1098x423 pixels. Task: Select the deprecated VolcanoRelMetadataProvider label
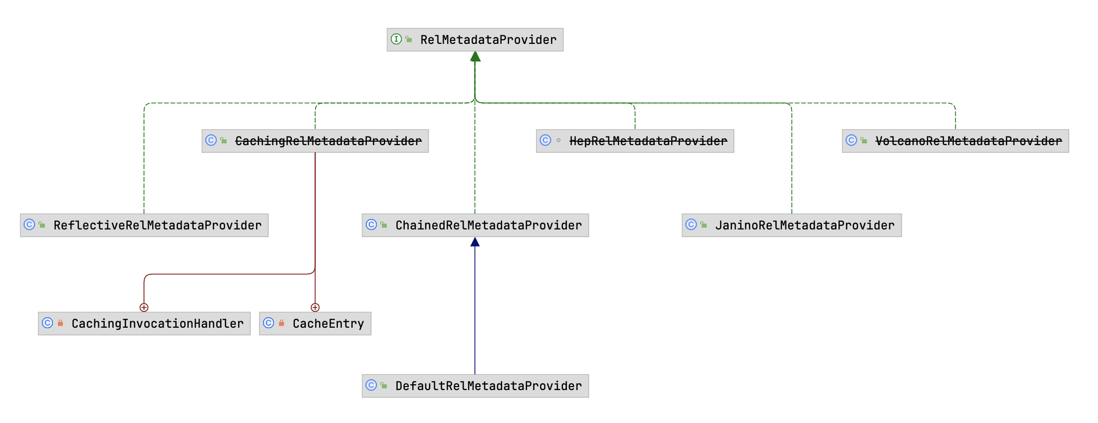click(x=968, y=141)
